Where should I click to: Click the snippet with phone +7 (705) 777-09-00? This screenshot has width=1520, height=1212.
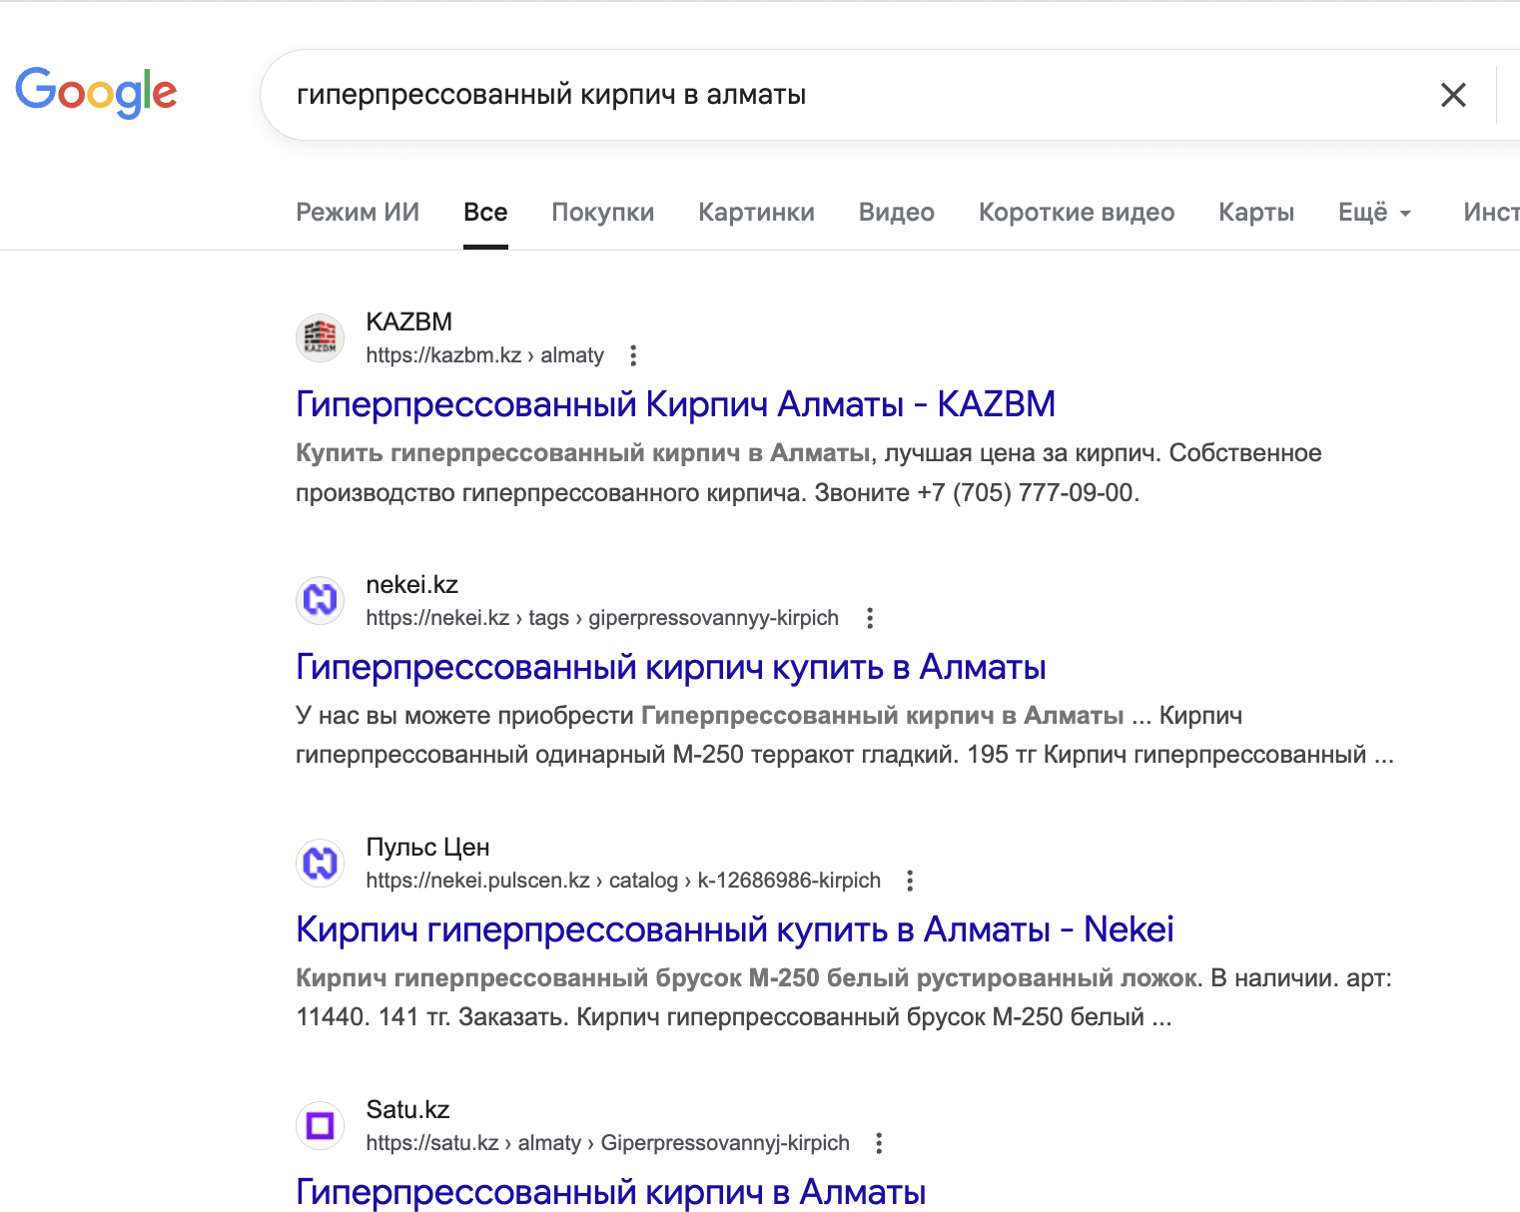click(x=717, y=493)
